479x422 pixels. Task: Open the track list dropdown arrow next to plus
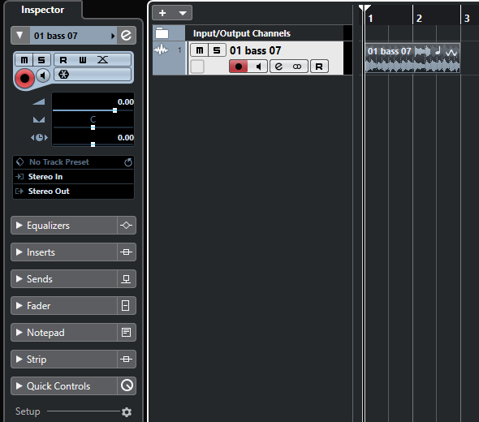point(183,13)
